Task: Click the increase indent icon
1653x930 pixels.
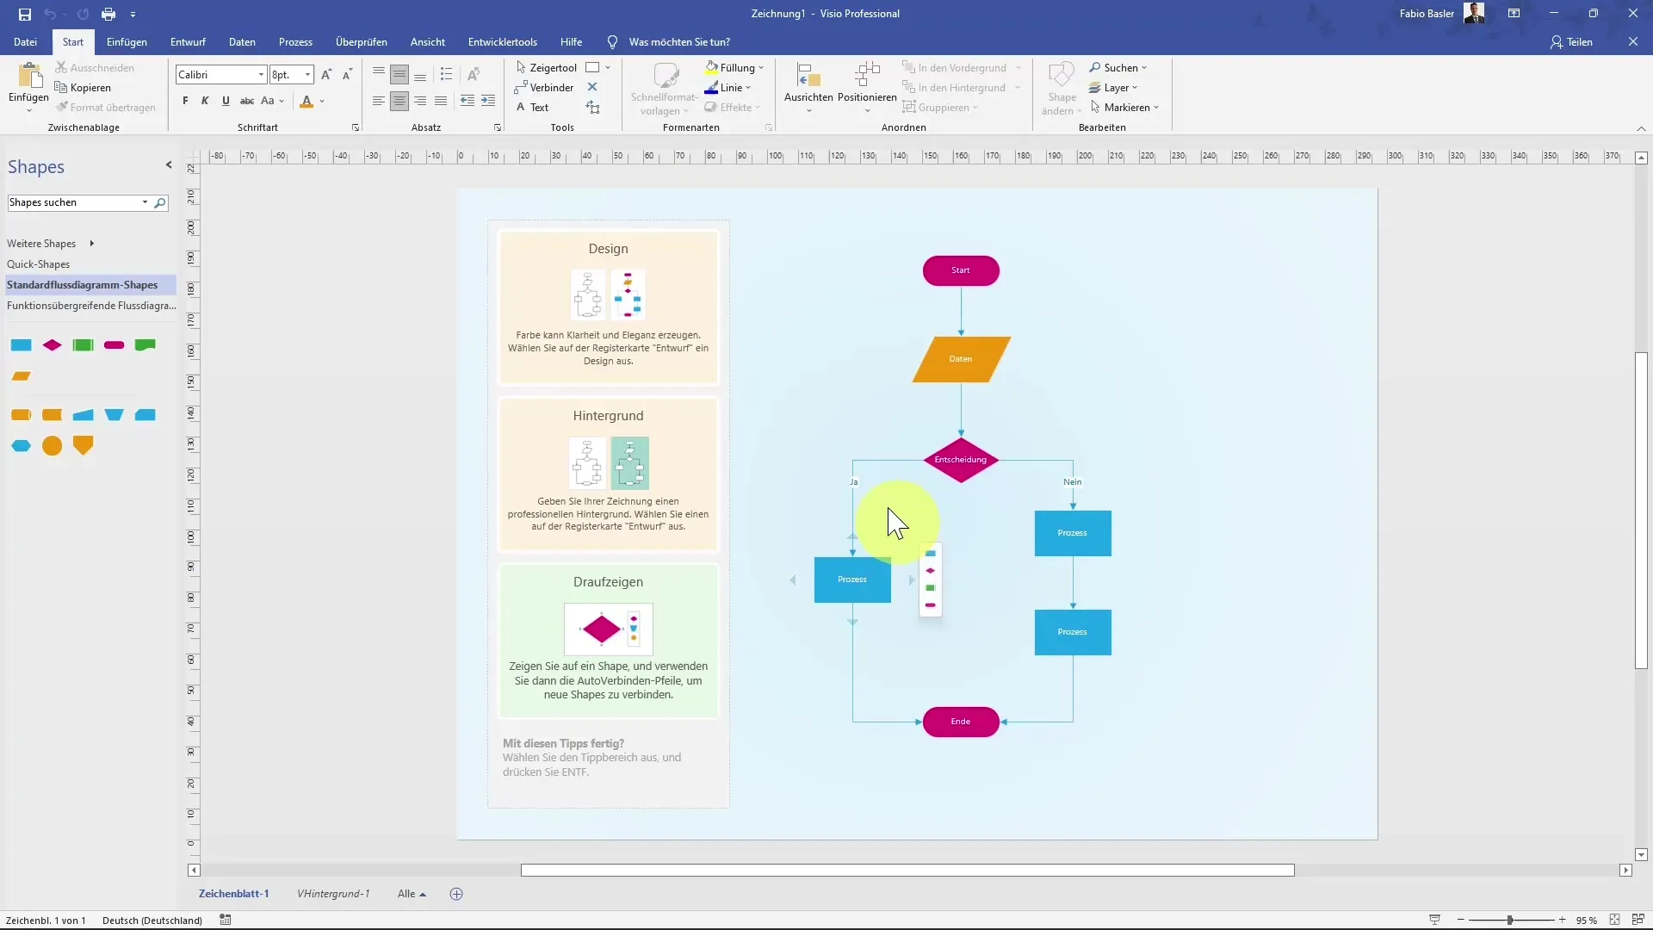Action: click(x=488, y=101)
